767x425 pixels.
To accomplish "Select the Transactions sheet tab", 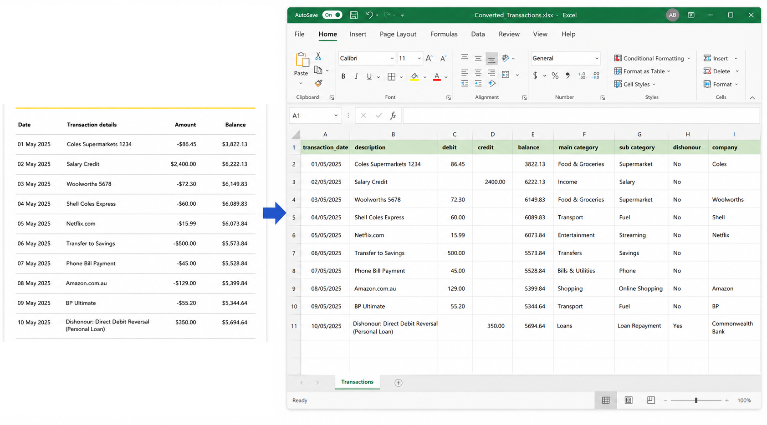I will (358, 382).
